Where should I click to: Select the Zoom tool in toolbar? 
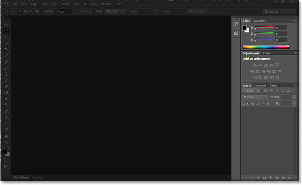pos(6,142)
